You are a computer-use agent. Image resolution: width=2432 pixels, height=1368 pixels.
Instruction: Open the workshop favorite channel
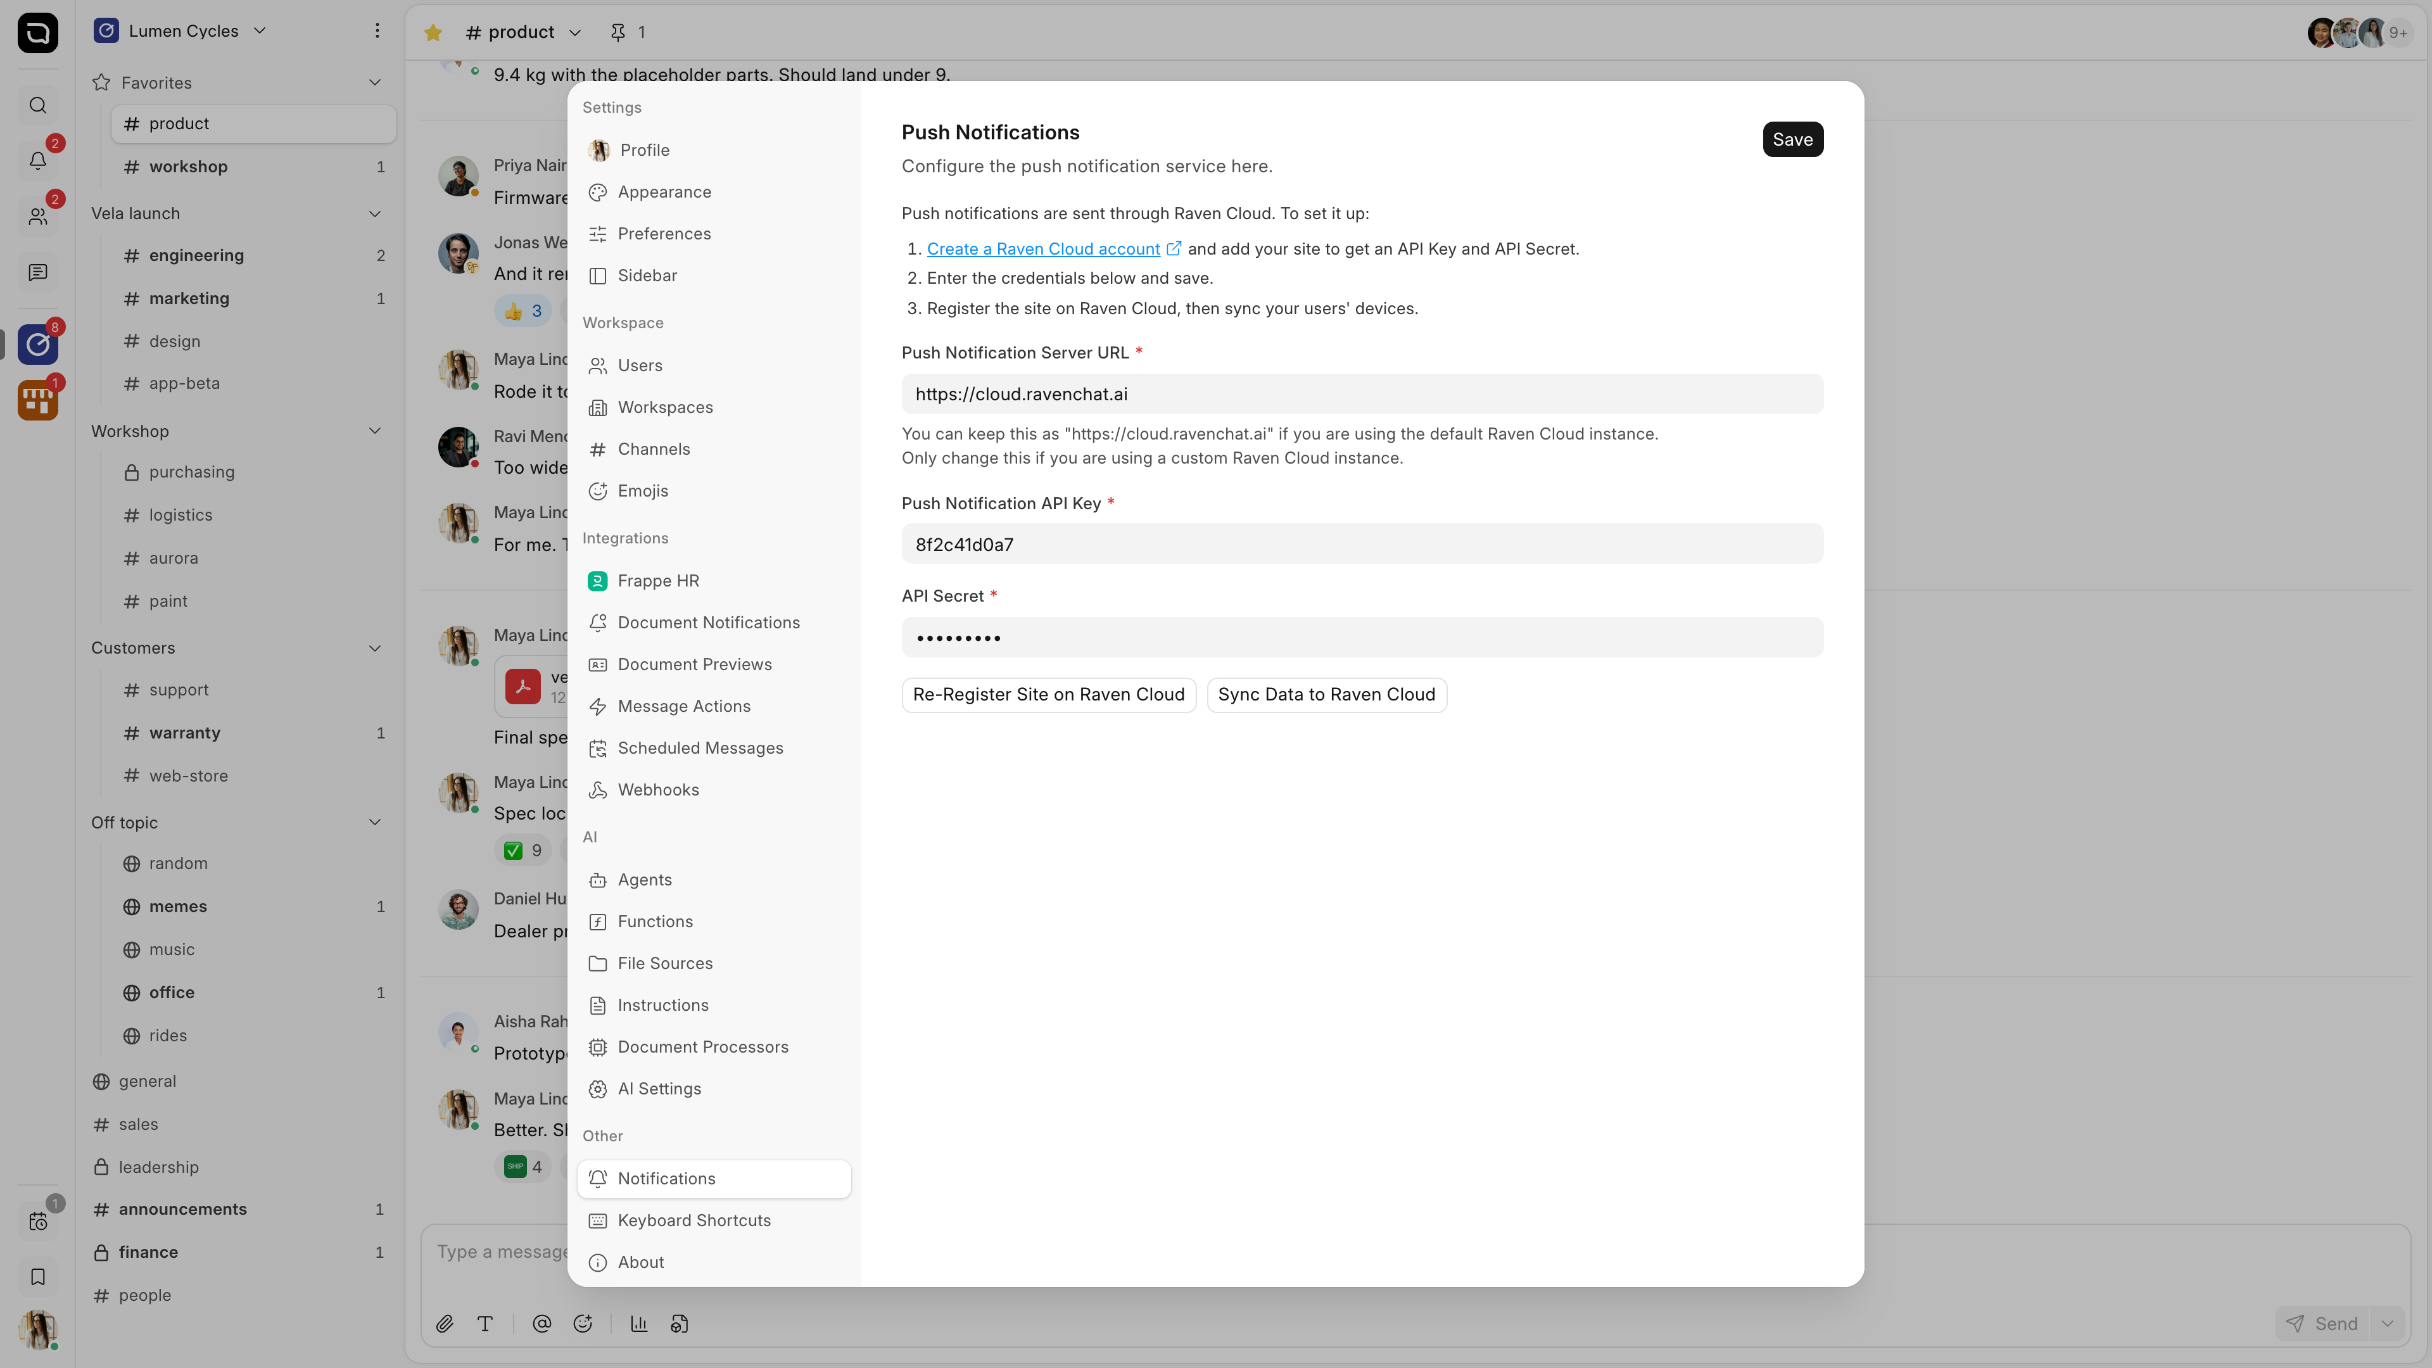click(x=253, y=167)
